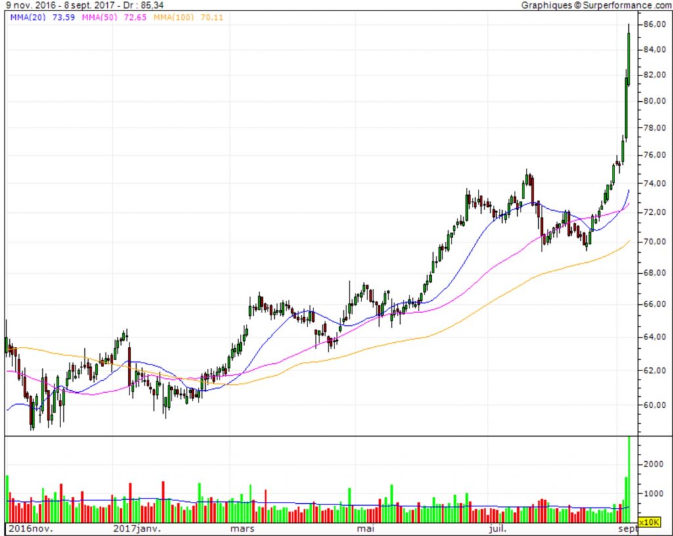Viewport: 673px width, 536px height.
Task: Click the 2017janv. date axis label
Action: pos(137,528)
